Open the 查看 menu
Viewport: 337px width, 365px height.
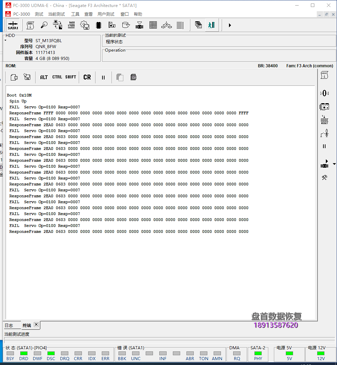pyautogui.click(x=89, y=14)
